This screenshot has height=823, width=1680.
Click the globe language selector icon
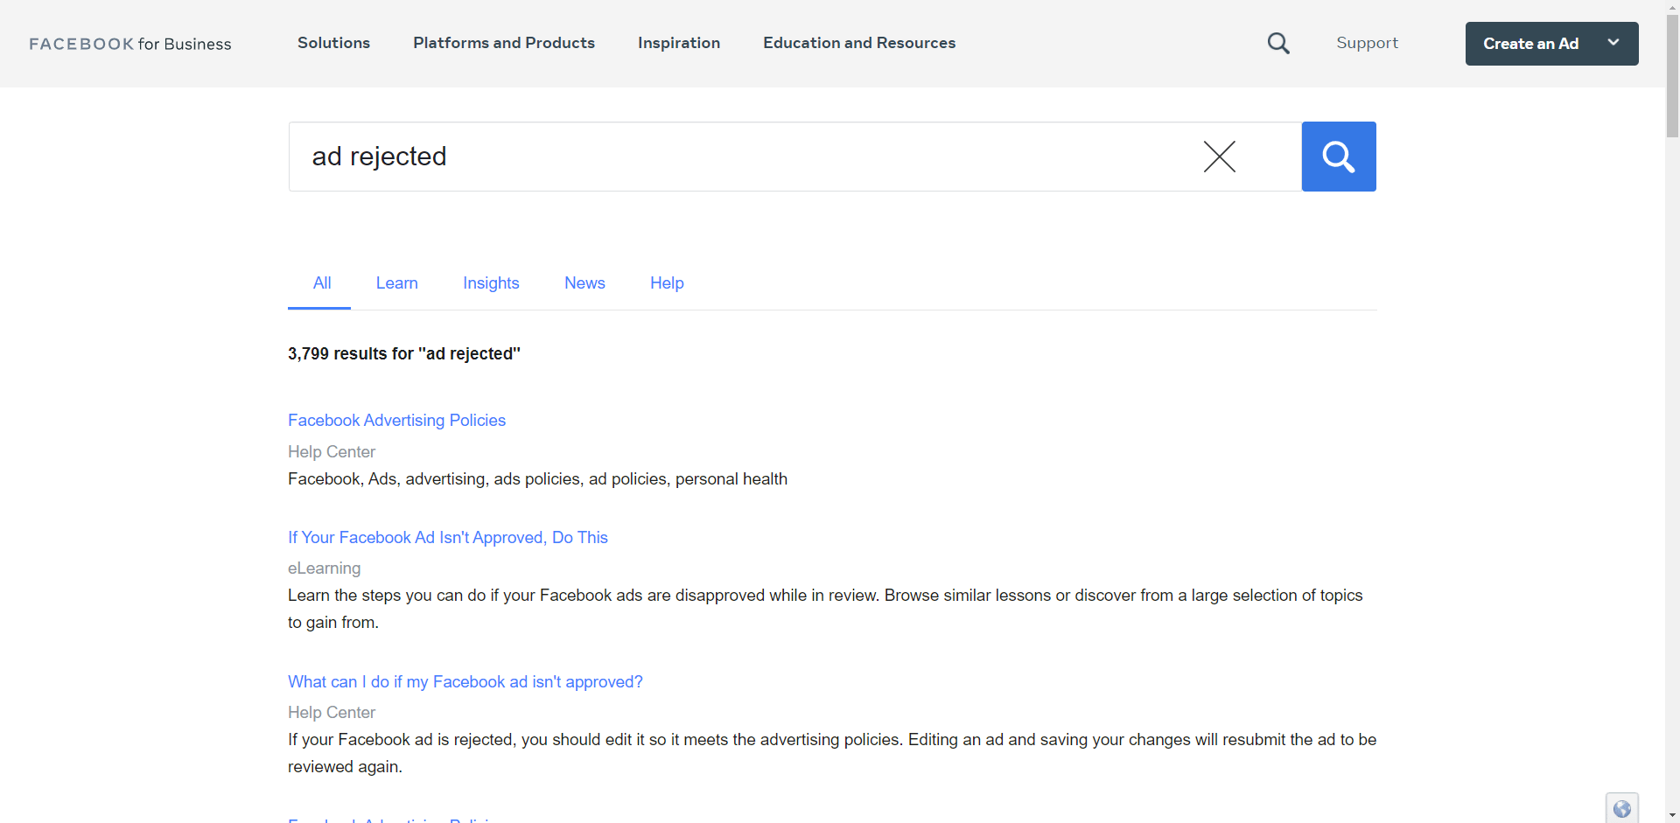pyautogui.click(x=1622, y=808)
